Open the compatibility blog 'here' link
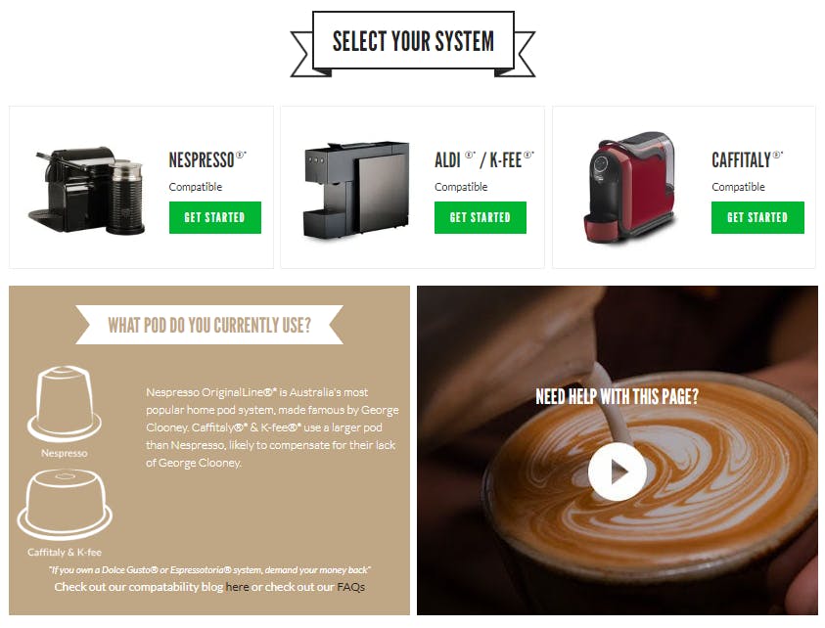 click(237, 587)
